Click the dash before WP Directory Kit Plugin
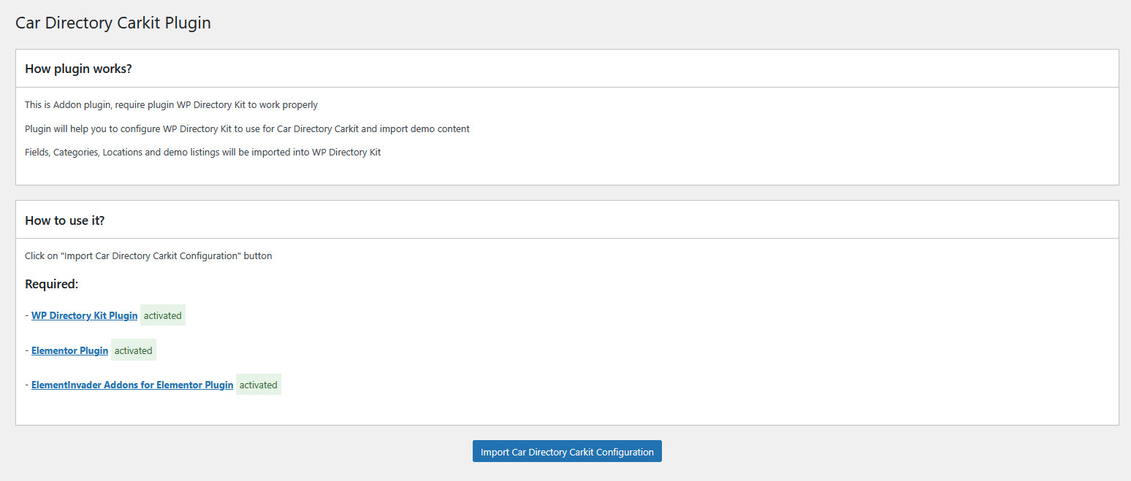1131x481 pixels. tap(26, 316)
